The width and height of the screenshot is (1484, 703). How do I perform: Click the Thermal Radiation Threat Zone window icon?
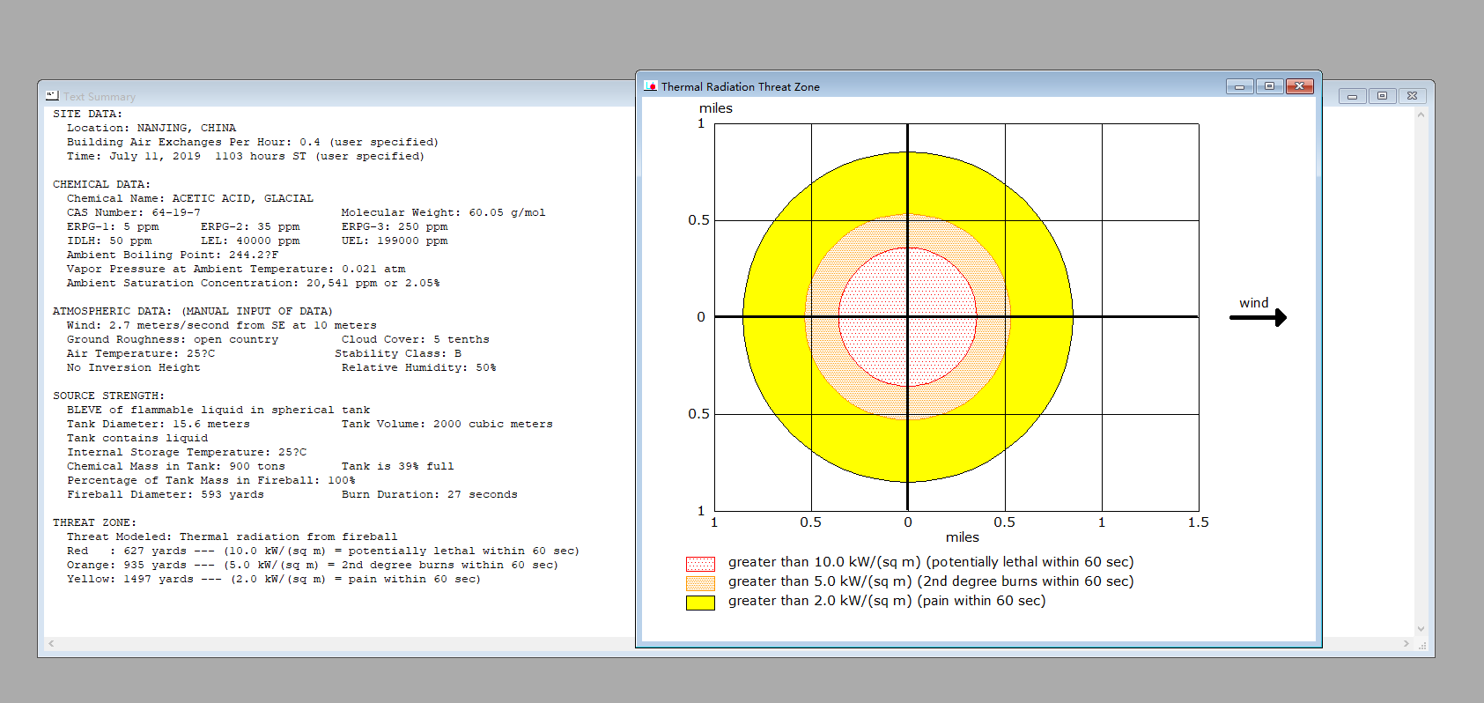click(x=651, y=86)
